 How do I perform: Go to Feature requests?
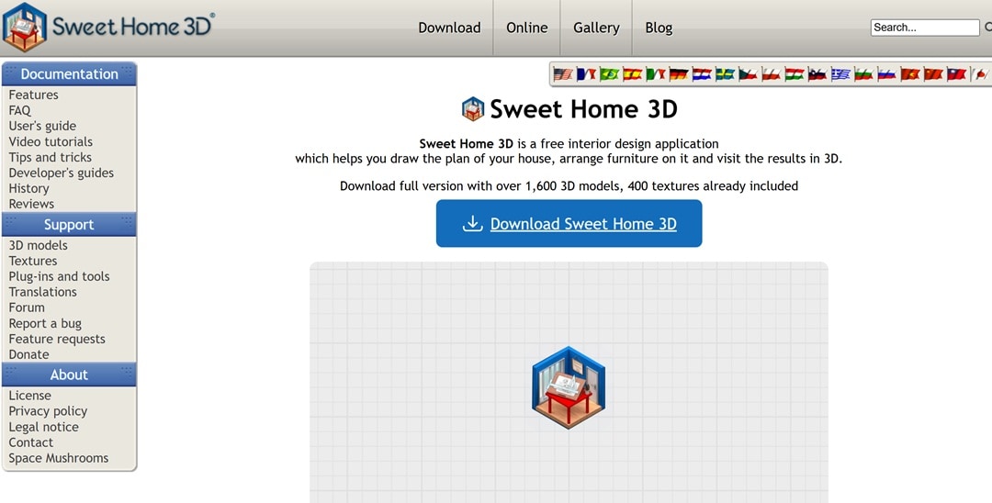[x=57, y=339]
